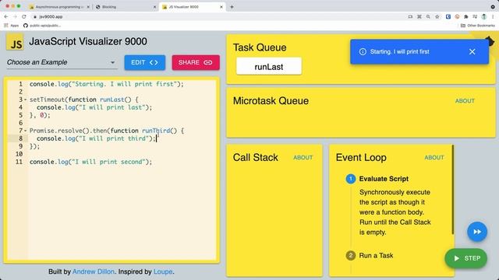This screenshot has width=499, height=280.
Task: Click the EDIT code button
Action: pyautogui.click(x=145, y=62)
